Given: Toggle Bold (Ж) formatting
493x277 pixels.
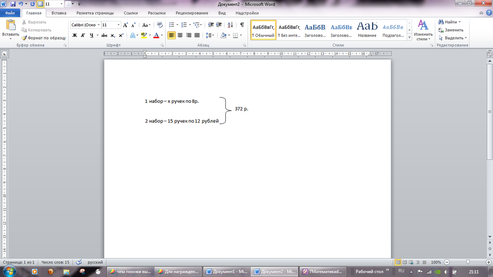Looking at the screenshot, I should [74, 35].
